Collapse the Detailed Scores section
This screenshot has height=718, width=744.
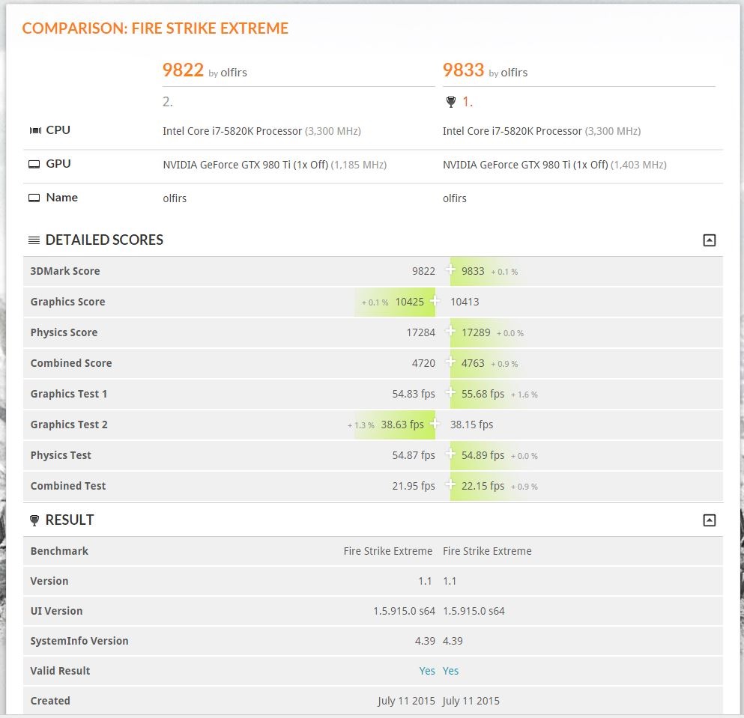pyautogui.click(x=709, y=240)
